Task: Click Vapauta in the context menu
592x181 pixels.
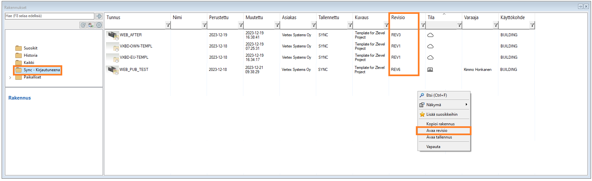Action: click(433, 147)
